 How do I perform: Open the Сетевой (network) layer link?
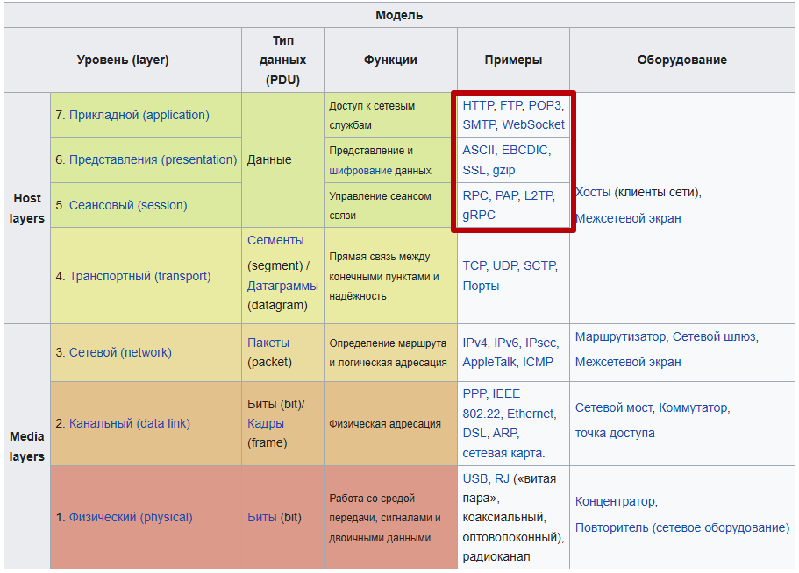[120, 352]
